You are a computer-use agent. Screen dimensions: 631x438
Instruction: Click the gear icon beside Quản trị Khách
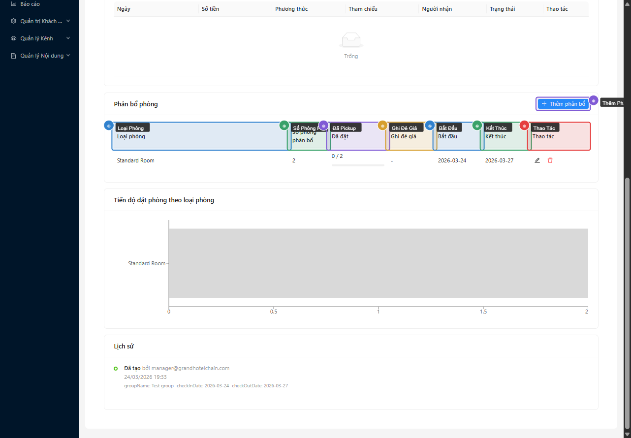tap(12, 21)
